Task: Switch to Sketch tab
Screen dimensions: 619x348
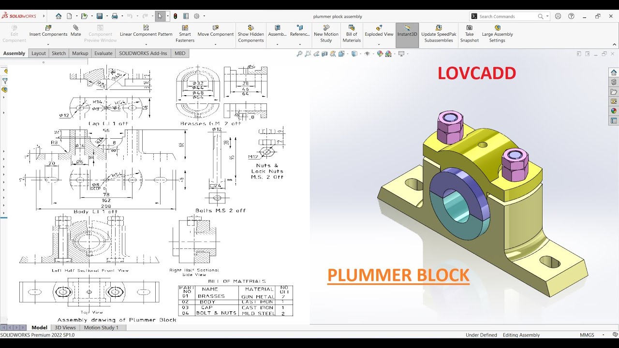Action: pos(59,53)
